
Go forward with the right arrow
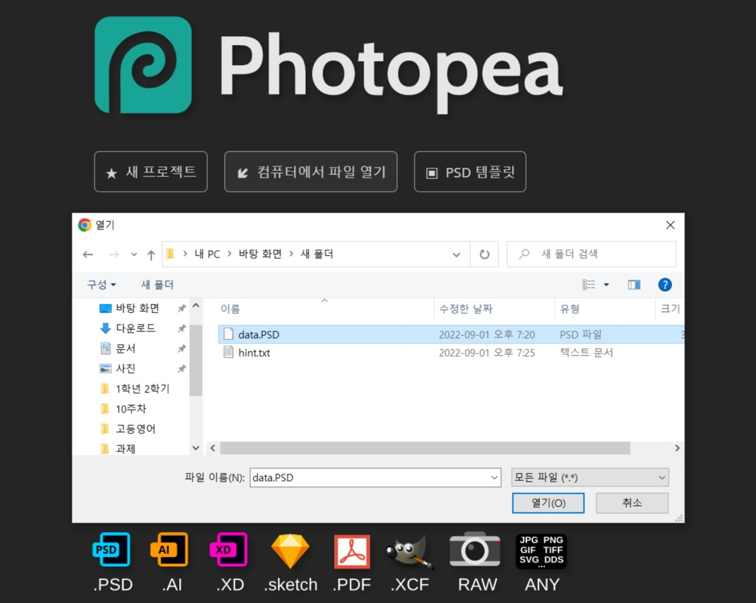(x=114, y=254)
